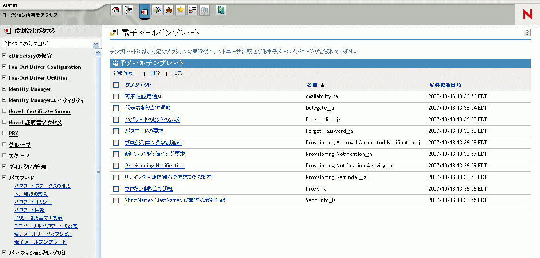
Task: Click 削除 in the template list toolbar
Action: [x=155, y=73]
